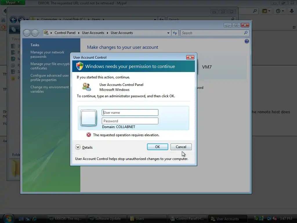Cancel the User Account Control prompt

(181, 147)
